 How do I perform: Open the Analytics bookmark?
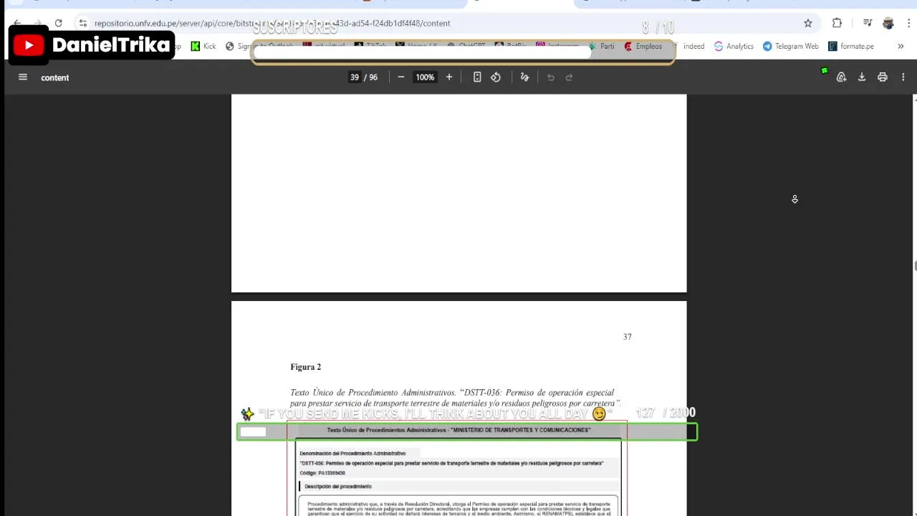[734, 46]
